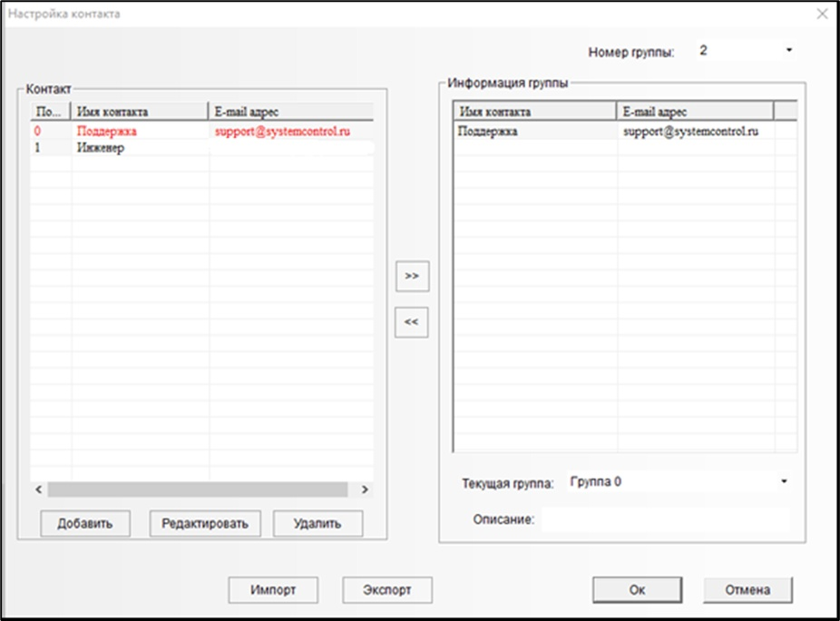840x621 pixels.
Task: Click E-mail адрес header in Информация группы
Action: [696, 112]
